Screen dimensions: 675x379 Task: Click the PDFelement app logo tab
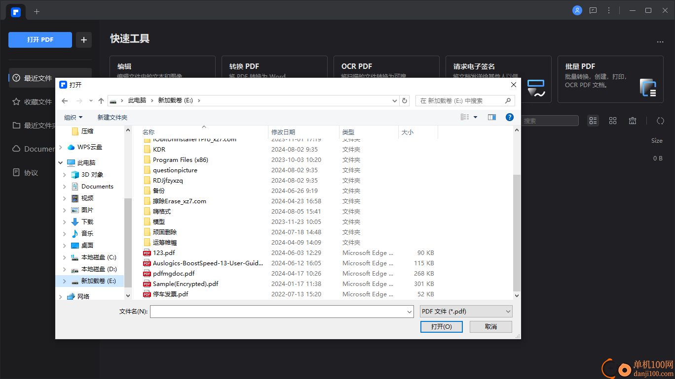16,11
